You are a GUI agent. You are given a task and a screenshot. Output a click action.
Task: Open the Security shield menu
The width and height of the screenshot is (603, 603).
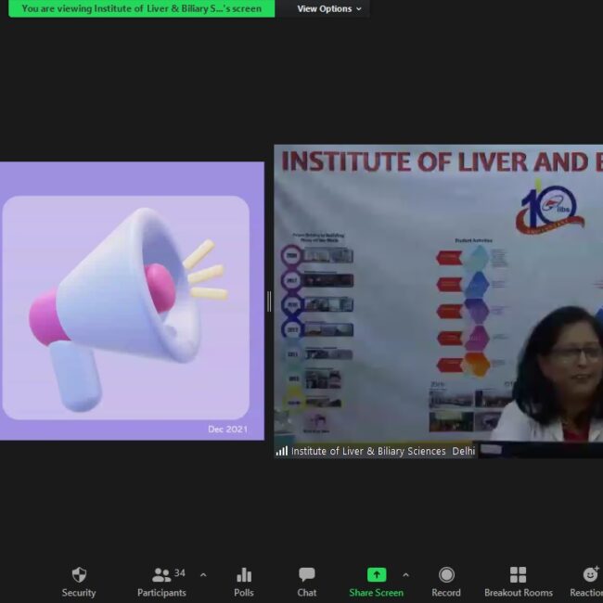pos(79,582)
